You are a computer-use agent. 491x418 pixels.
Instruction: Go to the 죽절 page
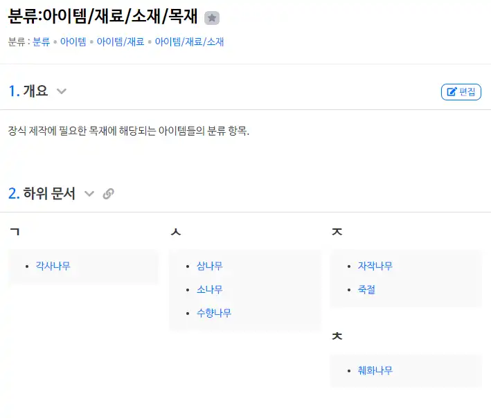(x=366, y=289)
